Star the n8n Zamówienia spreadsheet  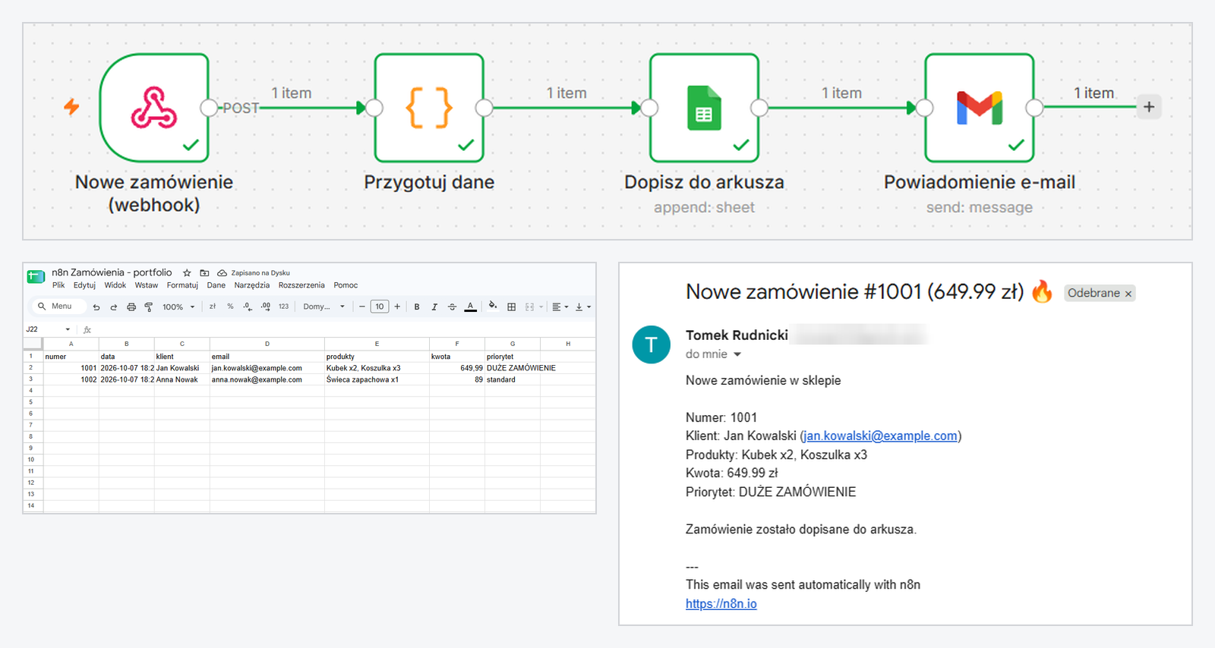point(187,272)
